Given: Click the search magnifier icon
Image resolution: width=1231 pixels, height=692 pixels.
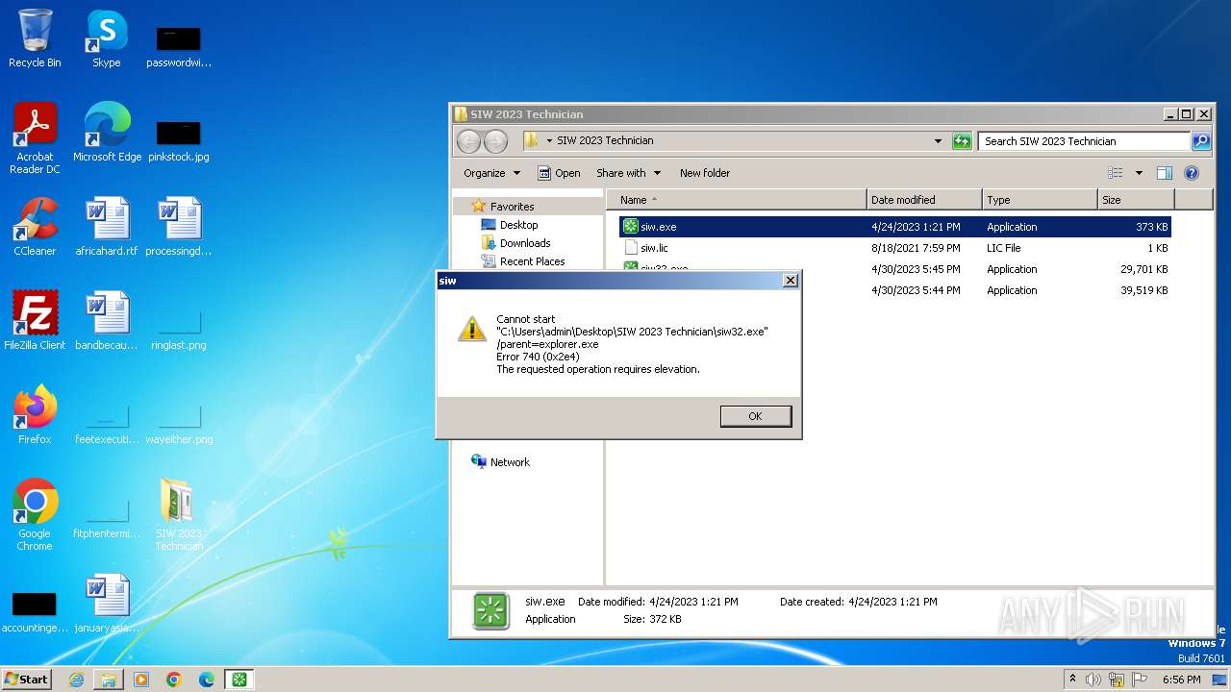Looking at the screenshot, I should (1201, 141).
